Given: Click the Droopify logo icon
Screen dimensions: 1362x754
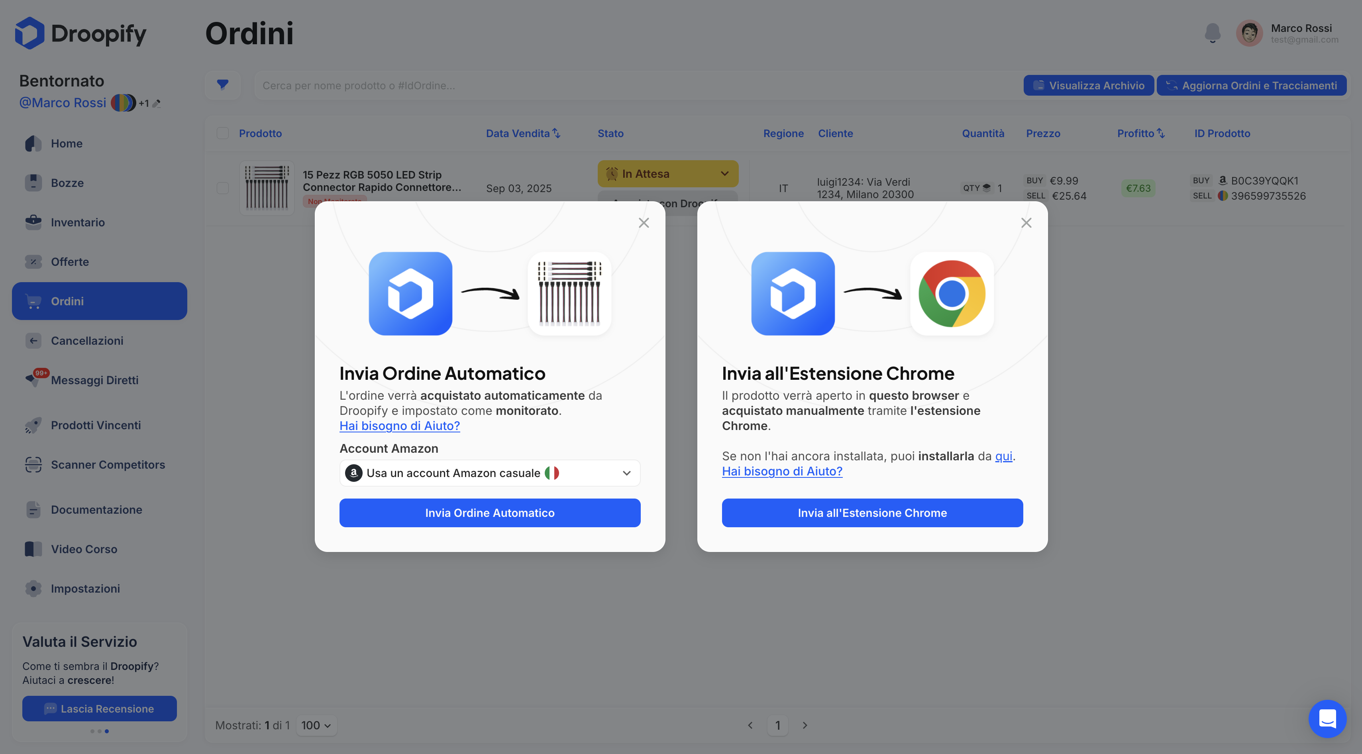Looking at the screenshot, I should tap(29, 33).
